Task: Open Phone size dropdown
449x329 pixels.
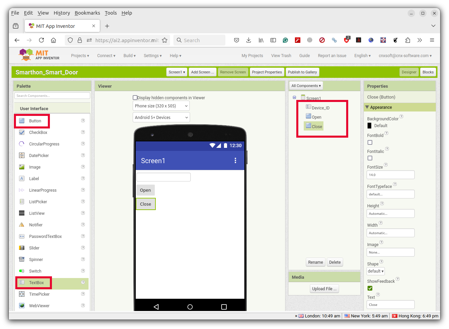Action: click(x=161, y=106)
